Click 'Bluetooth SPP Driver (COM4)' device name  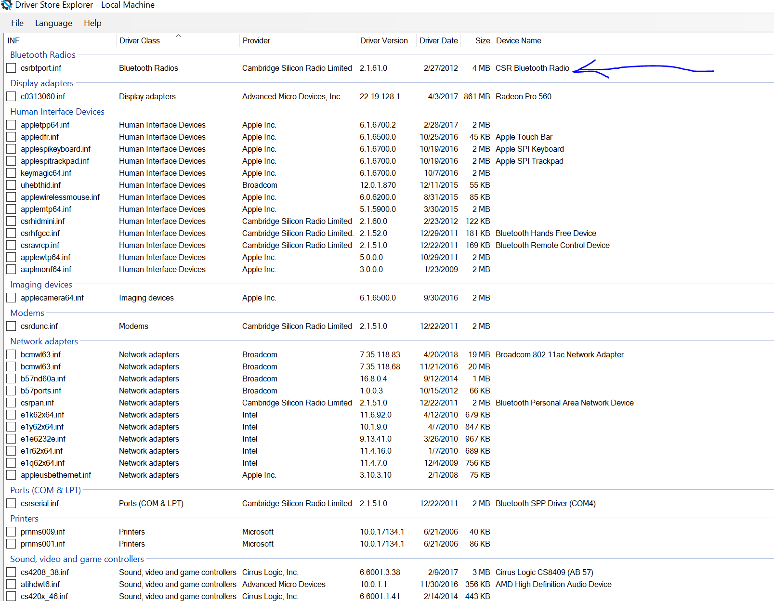coord(546,504)
